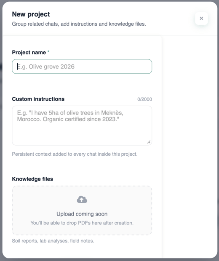
Task: Click the Custom instructions text area
Action: (x=82, y=125)
